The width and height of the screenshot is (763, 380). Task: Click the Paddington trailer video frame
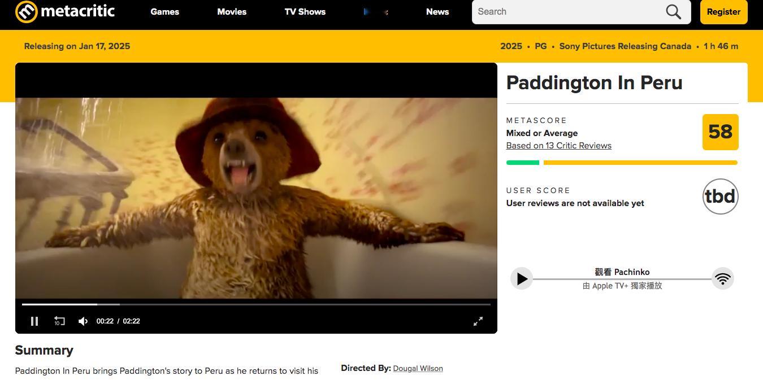(256, 198)
